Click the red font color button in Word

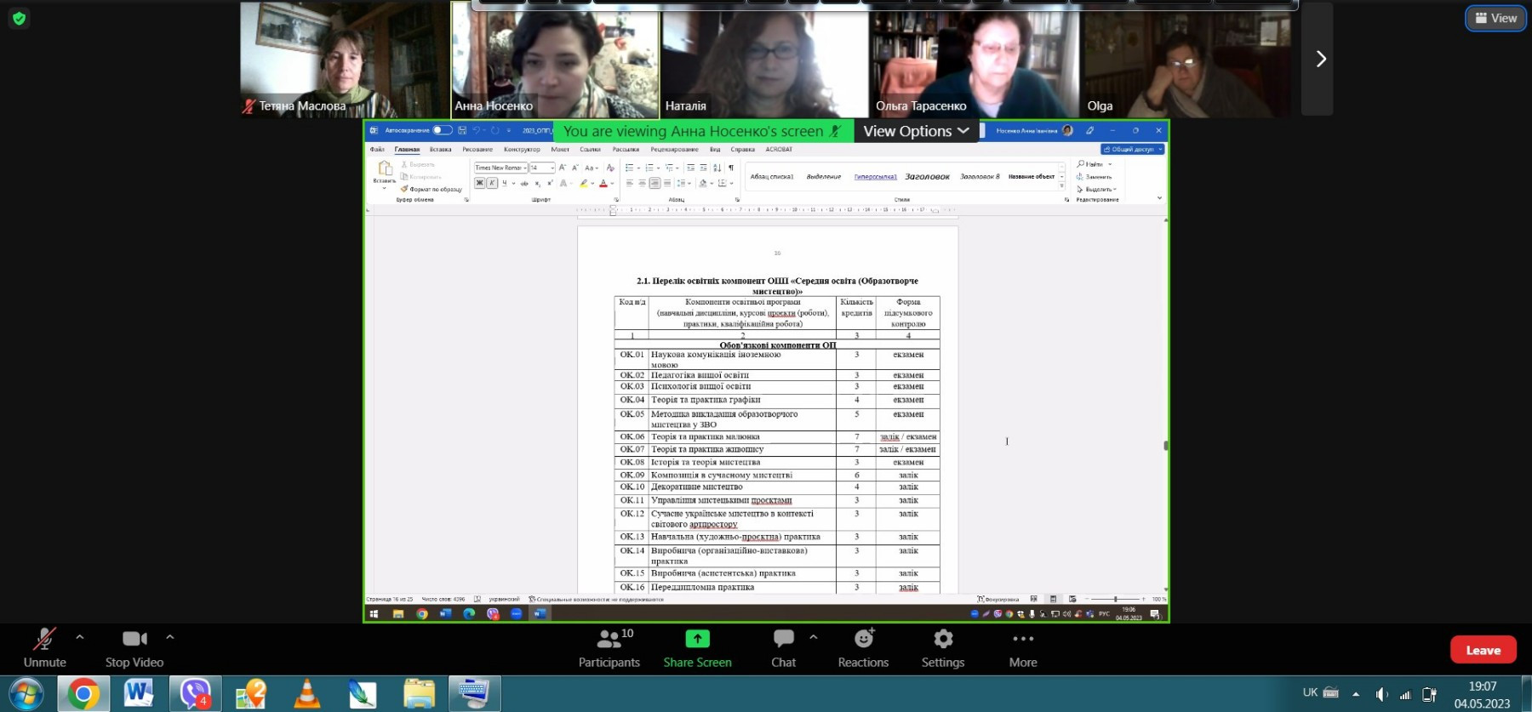603,183
